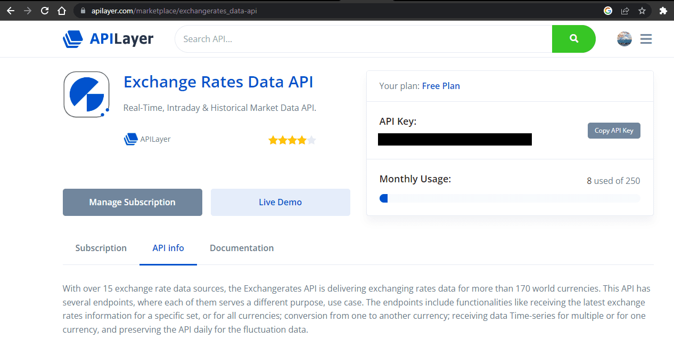Click the monthly usage progress bar
Image resolution: width=674 pixels, height=338 pixels.
pos(510,198)
